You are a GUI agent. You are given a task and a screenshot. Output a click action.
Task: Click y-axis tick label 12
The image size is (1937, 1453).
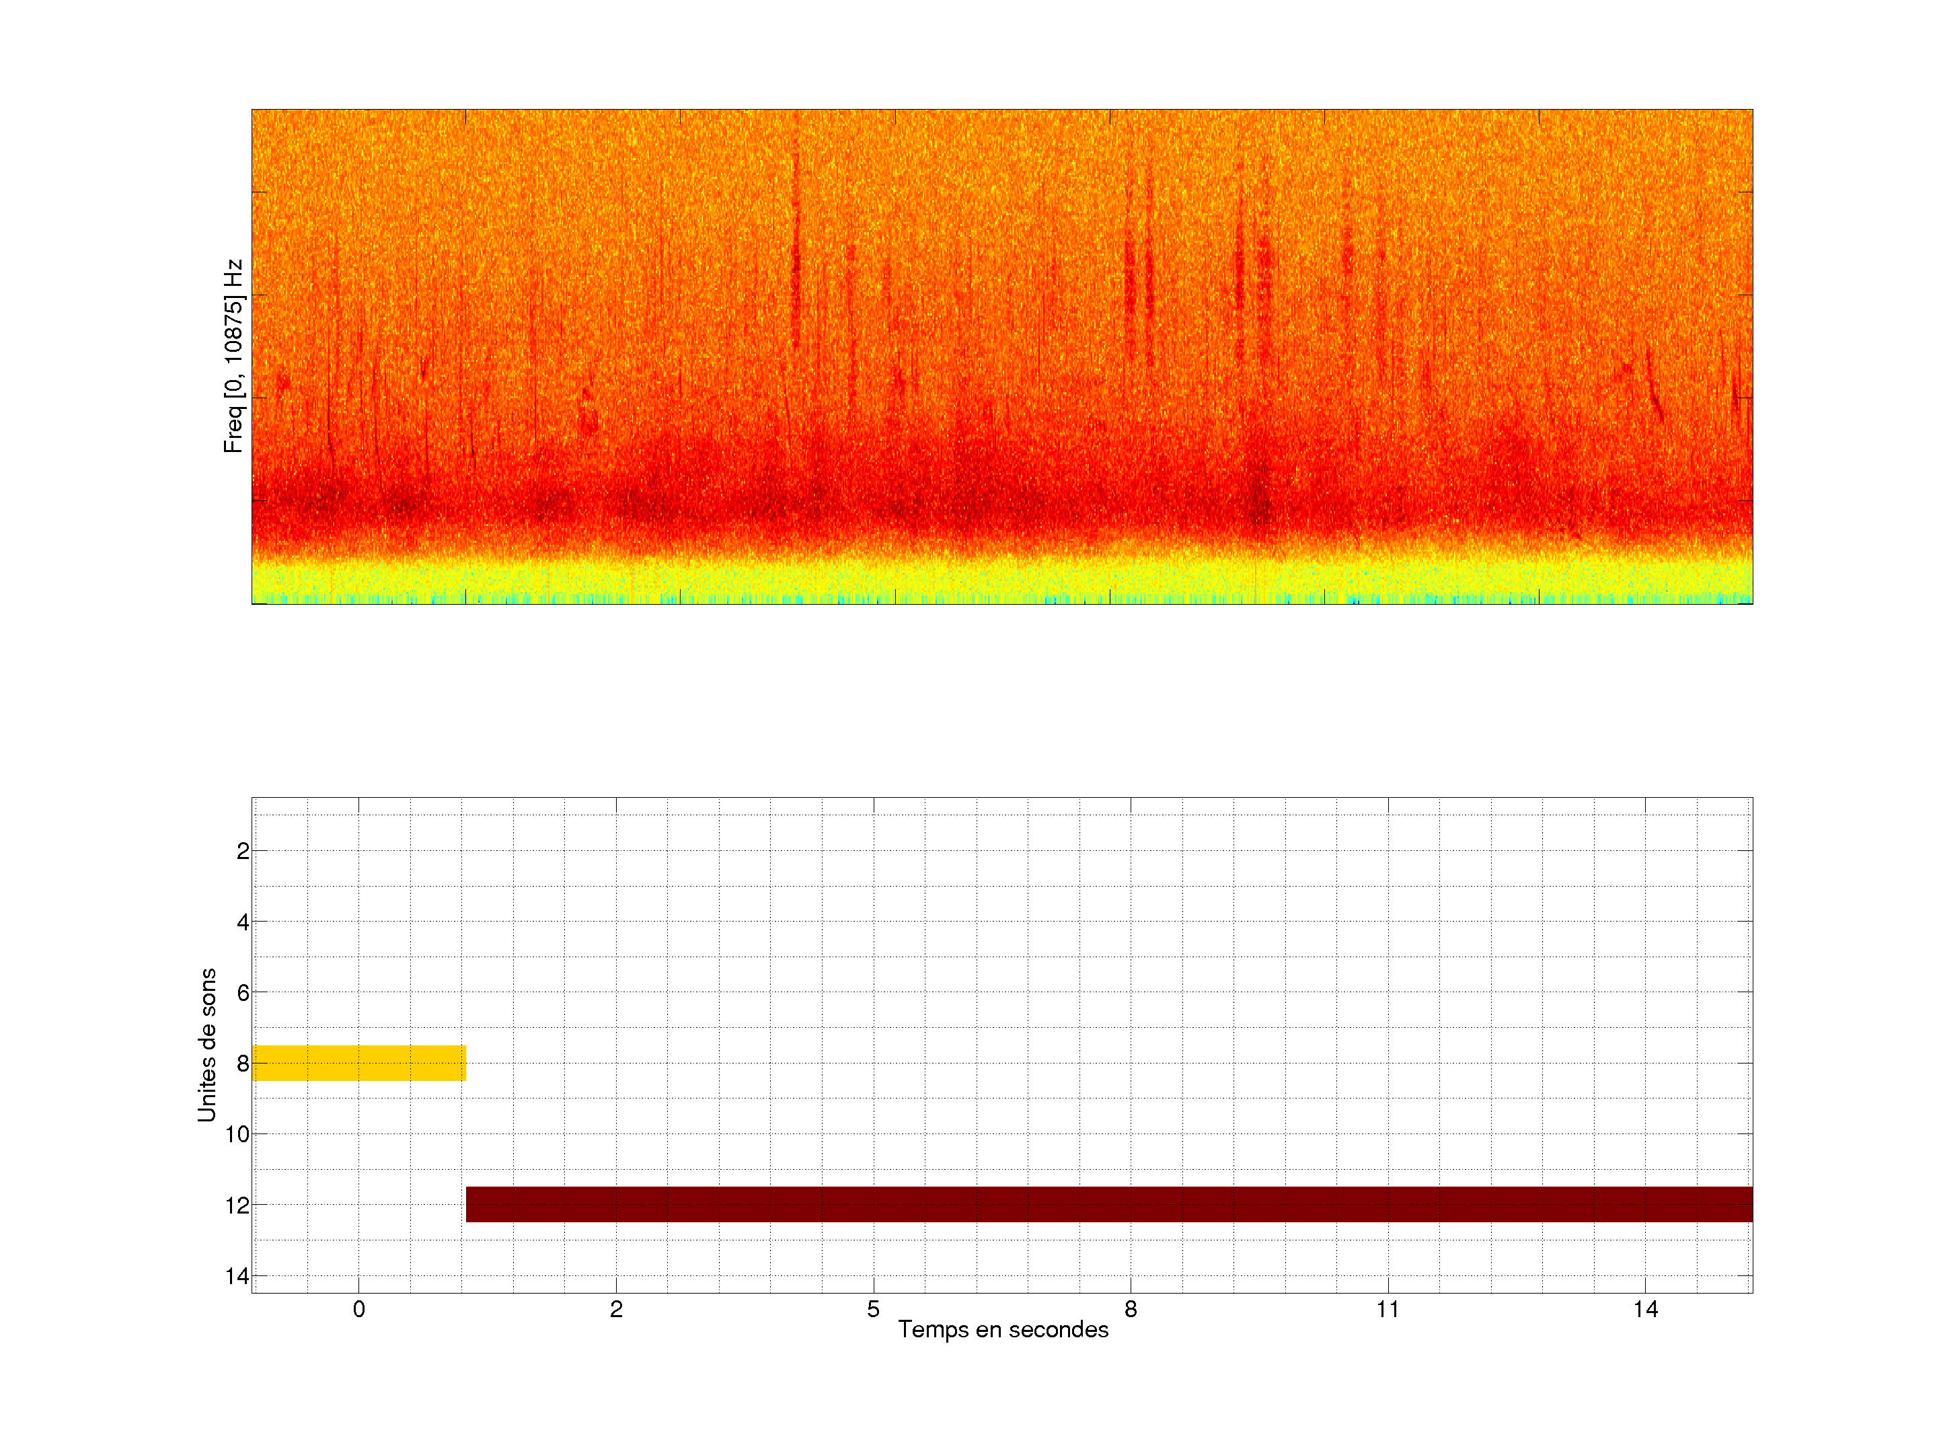coord(237,1205)
